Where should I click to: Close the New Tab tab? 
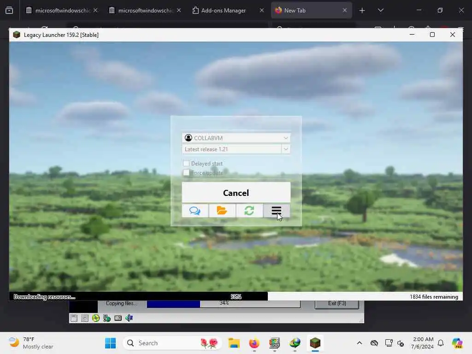345,10
